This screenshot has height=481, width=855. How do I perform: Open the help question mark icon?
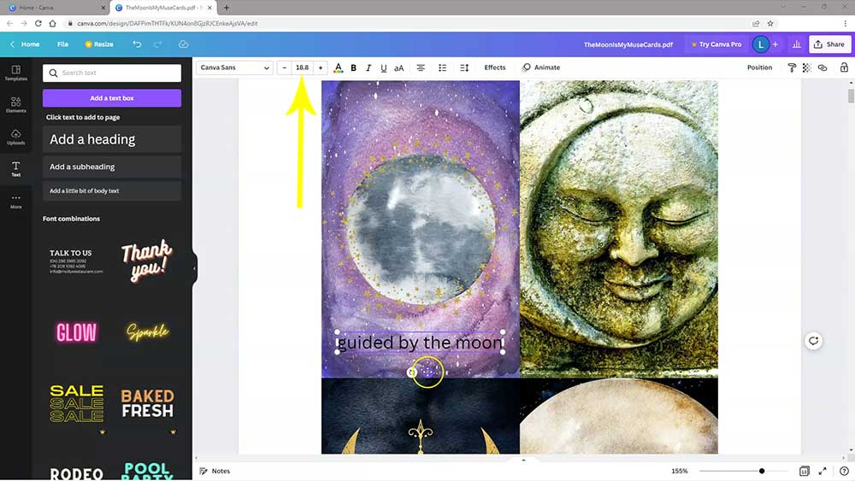[x=844, y=471]
